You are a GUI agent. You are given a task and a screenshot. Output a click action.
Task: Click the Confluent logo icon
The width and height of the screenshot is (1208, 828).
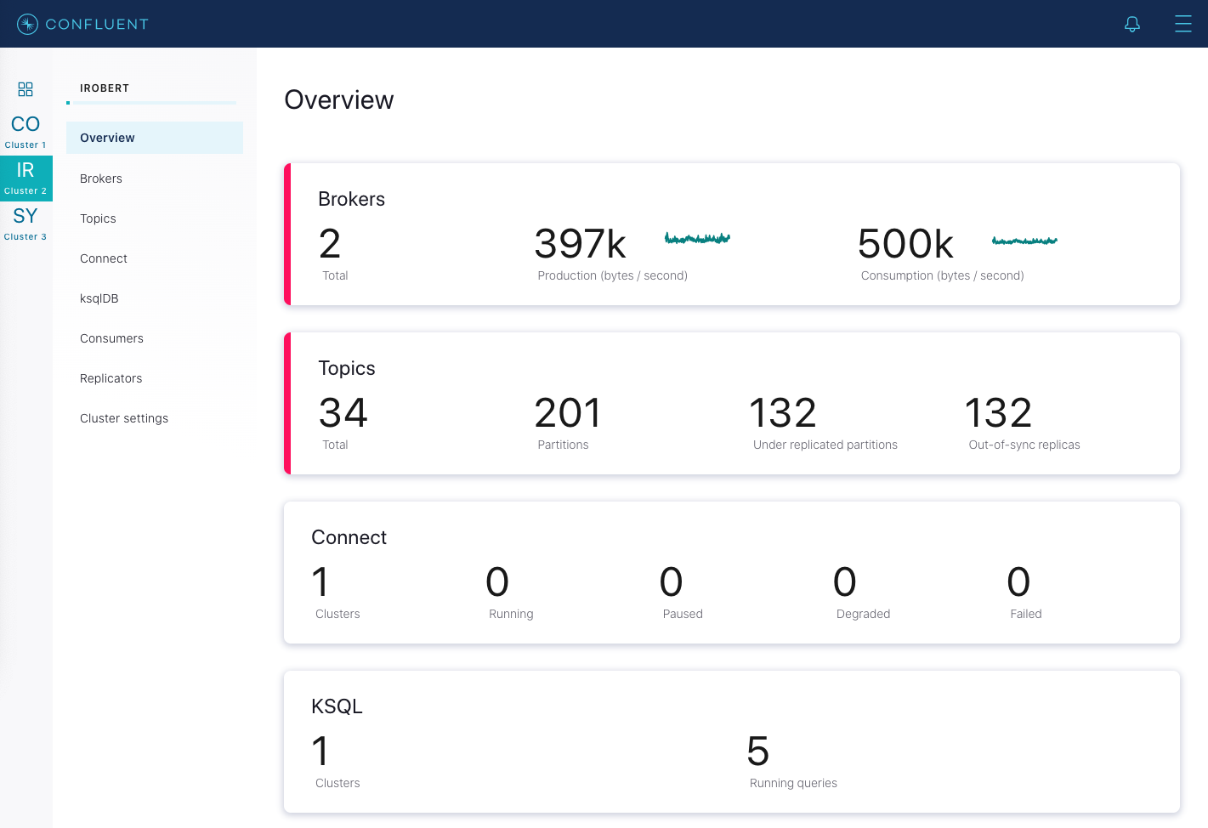pyautogui.click(x=27, y=24)
